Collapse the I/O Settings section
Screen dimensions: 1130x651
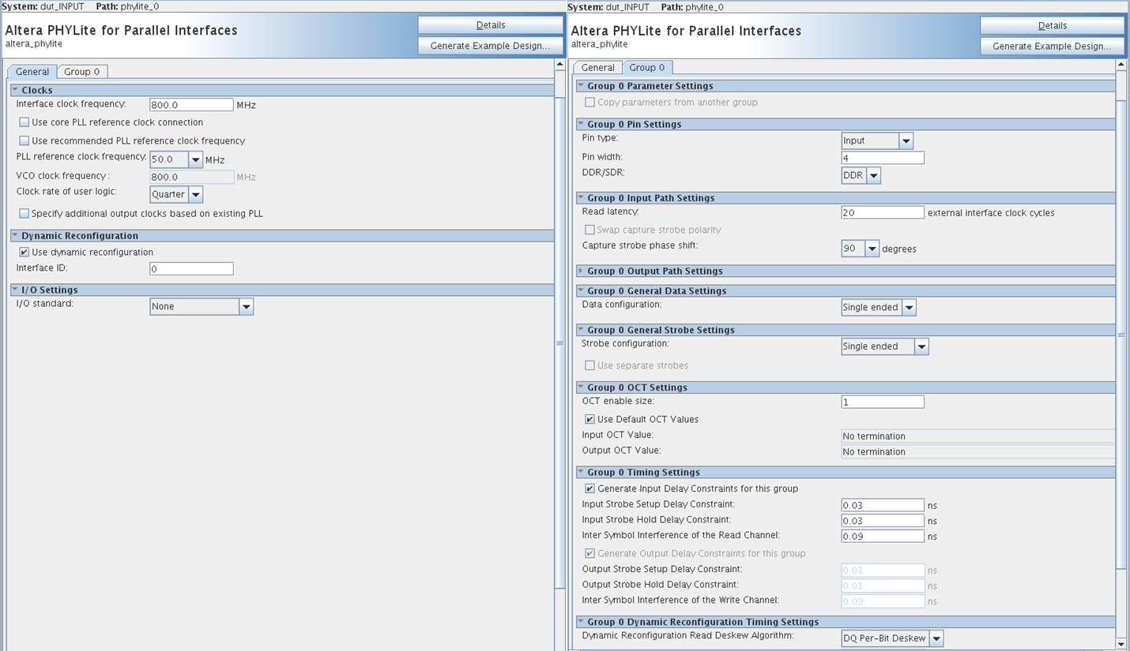(x=15, y=290)
